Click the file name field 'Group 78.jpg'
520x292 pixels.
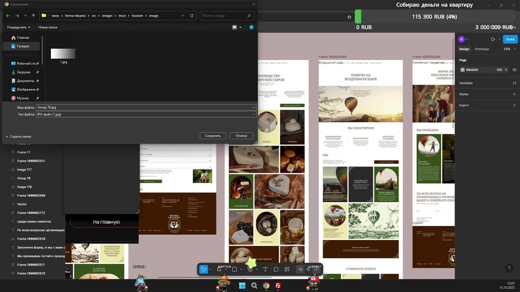pos(146,107)
